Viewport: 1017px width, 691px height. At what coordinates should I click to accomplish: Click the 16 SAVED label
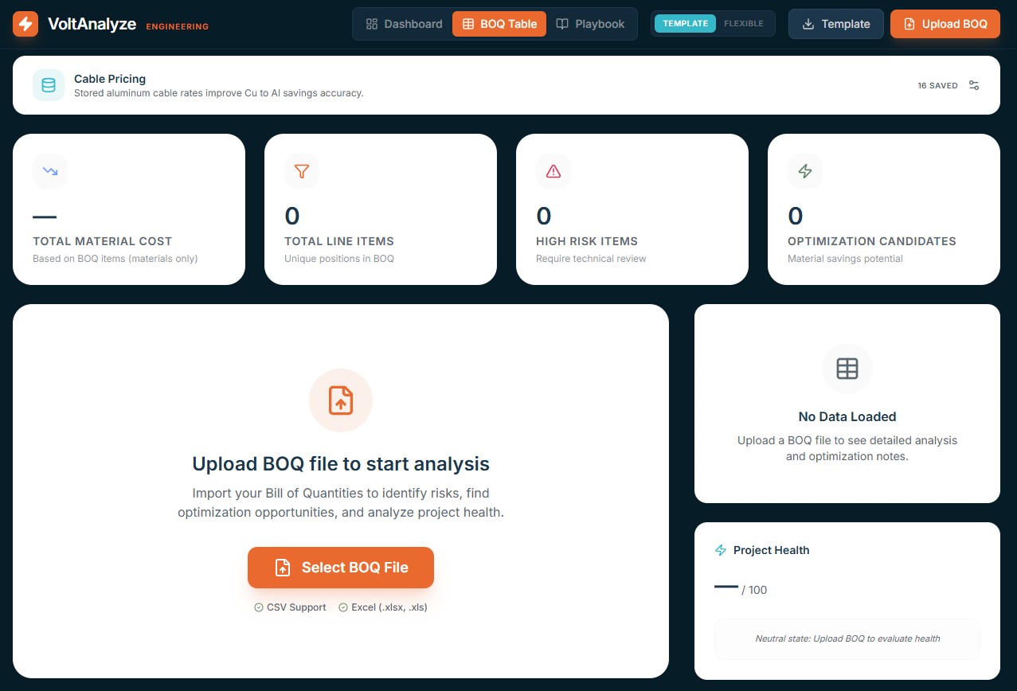[937, 86]
